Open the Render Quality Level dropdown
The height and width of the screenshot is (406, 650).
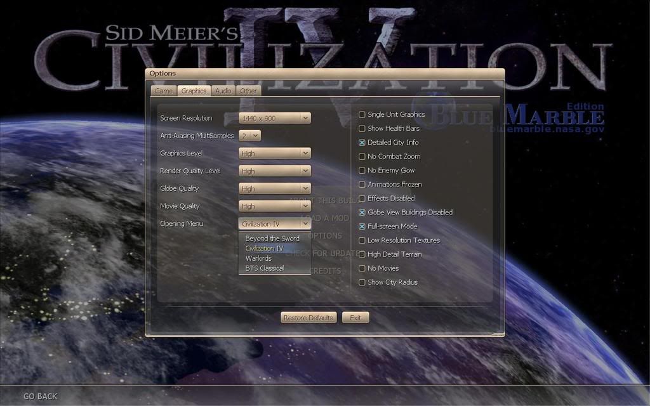(274, 171)
